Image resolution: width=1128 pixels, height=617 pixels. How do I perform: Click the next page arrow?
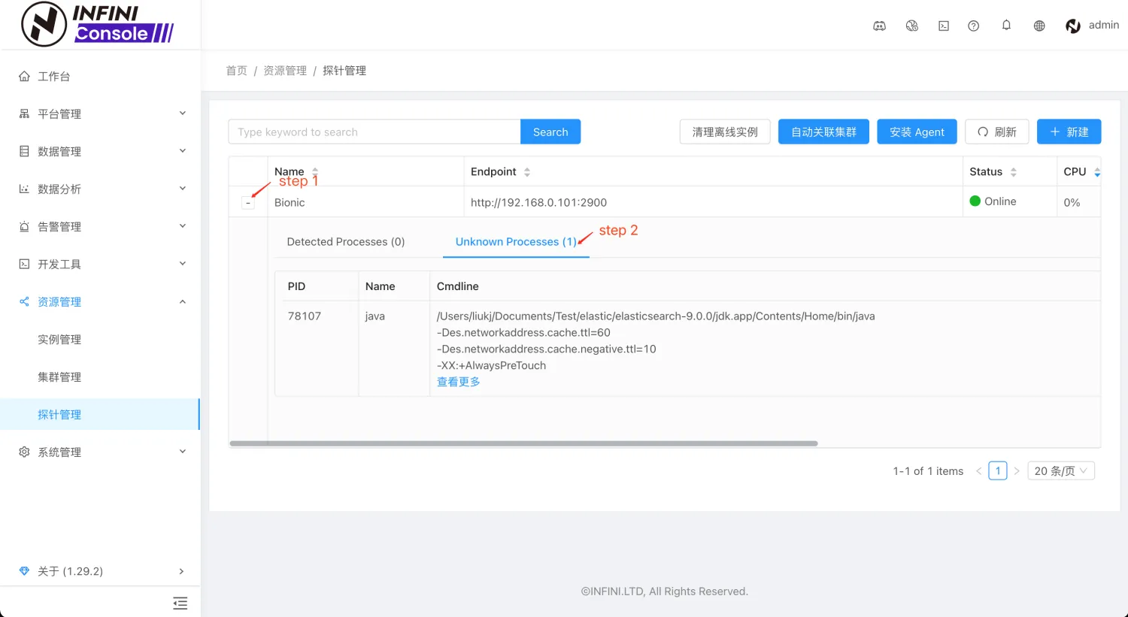click(1017, 471)
